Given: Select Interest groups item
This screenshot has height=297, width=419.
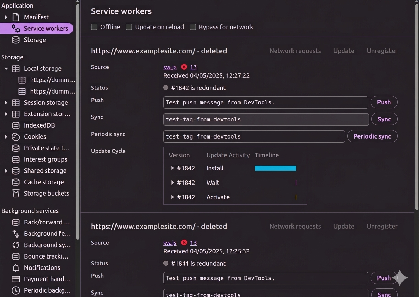Looking at the screenshot, I should pyautogui.click(x=45, y=159).
